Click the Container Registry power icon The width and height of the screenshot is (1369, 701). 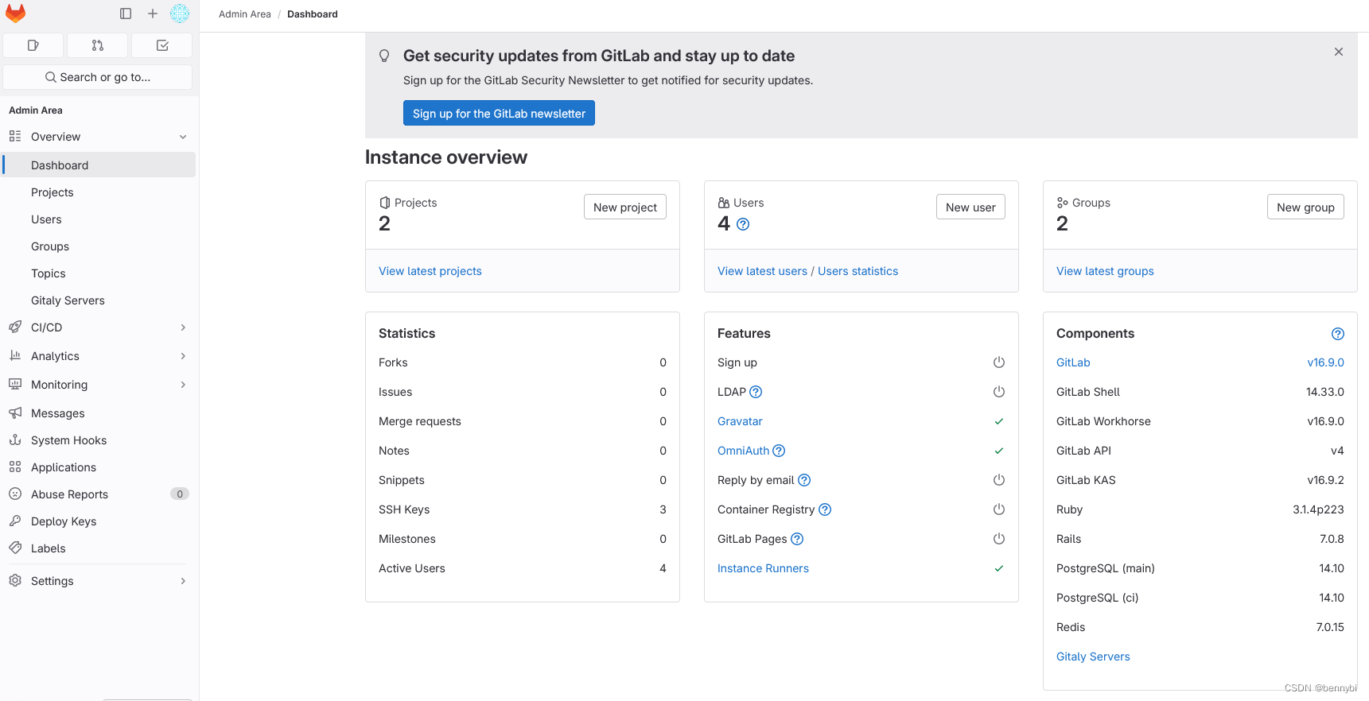click(999, 509)
